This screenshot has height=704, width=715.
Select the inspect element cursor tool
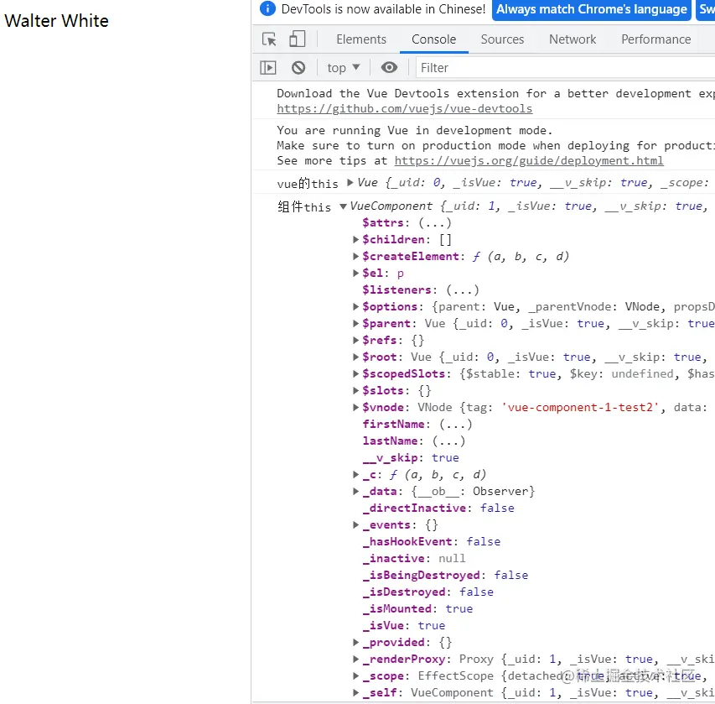267,39
